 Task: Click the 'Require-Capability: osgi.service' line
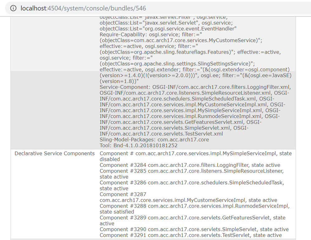151,35
